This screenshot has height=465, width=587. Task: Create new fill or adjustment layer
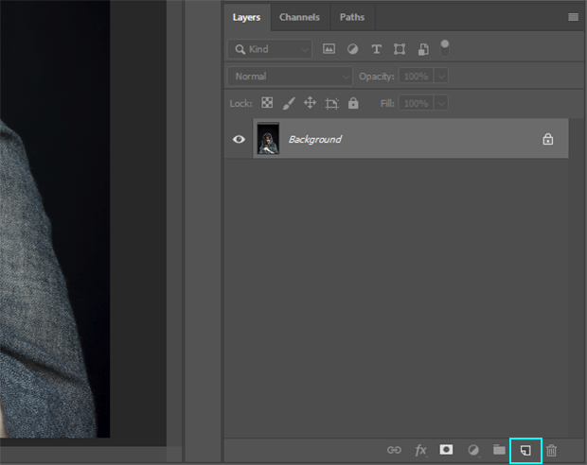click(x=473, y=450)
